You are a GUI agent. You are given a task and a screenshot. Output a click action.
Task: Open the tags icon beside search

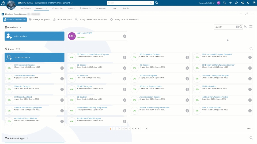(x=157, y=3)
